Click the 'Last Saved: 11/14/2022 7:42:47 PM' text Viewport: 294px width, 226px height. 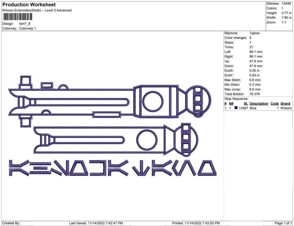(x=96, y=223)
